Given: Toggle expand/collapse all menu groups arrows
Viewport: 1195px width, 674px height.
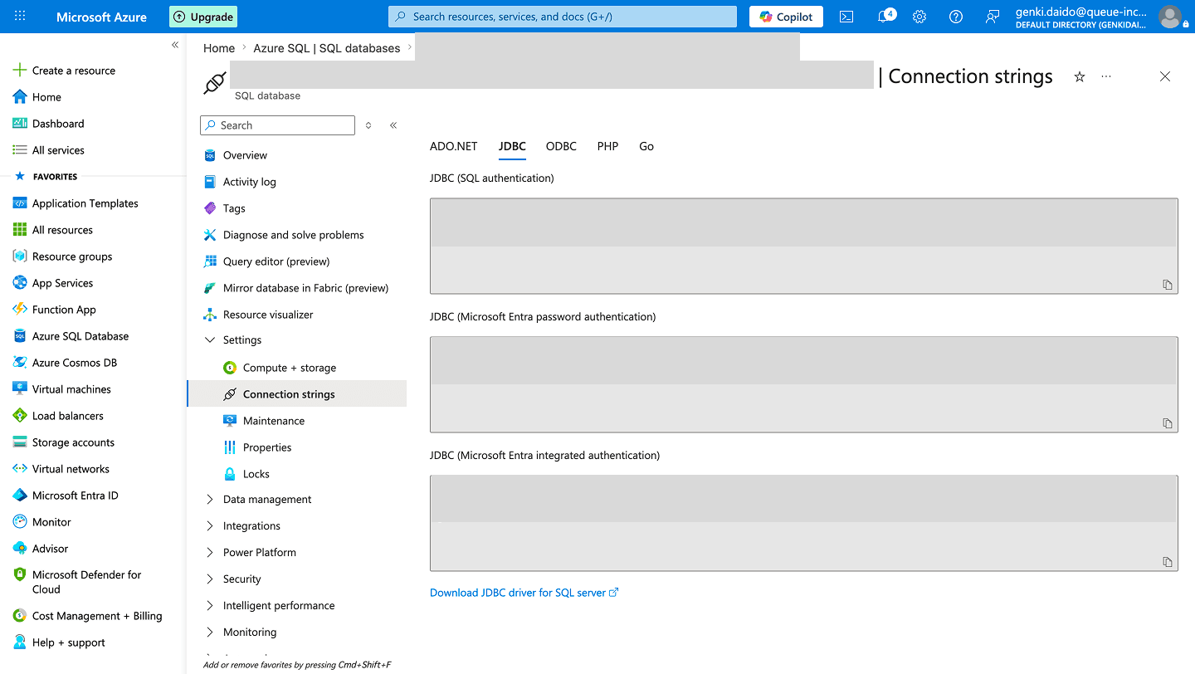Looking at the screenshot, I should click(368, 125).
